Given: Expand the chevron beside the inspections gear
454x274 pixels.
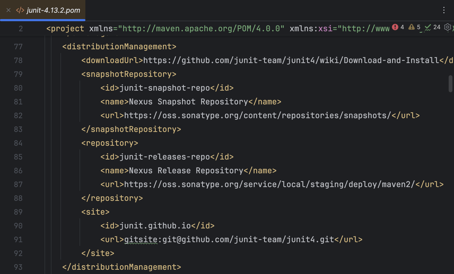Looking at the screenshot, I should [453, 27].
